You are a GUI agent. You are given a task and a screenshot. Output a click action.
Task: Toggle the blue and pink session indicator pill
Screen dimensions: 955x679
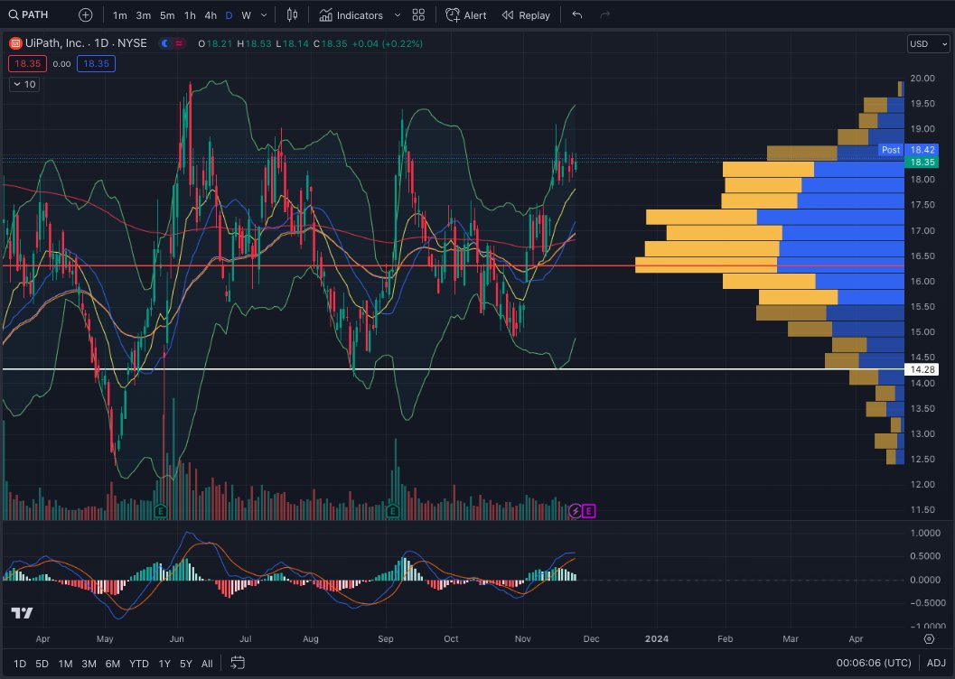[x=172, y=43]
